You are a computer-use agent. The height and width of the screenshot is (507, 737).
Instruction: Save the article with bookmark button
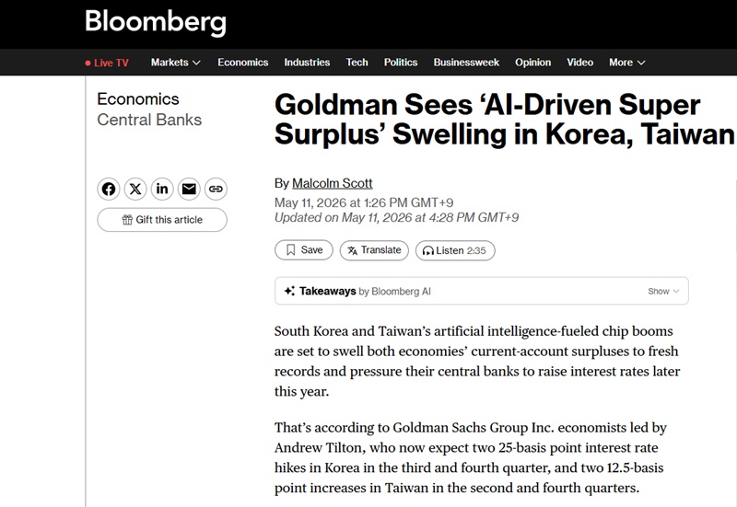(x=304, y=250)
